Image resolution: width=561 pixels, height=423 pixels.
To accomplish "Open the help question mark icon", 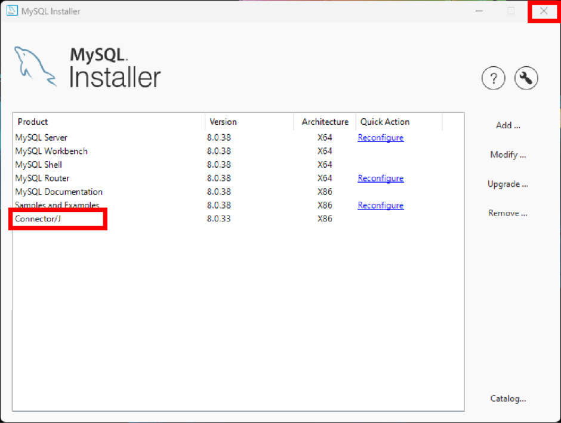I will click(x=493, y=78).
